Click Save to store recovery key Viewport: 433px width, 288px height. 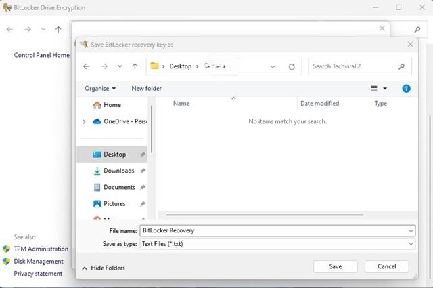(336, 266)
